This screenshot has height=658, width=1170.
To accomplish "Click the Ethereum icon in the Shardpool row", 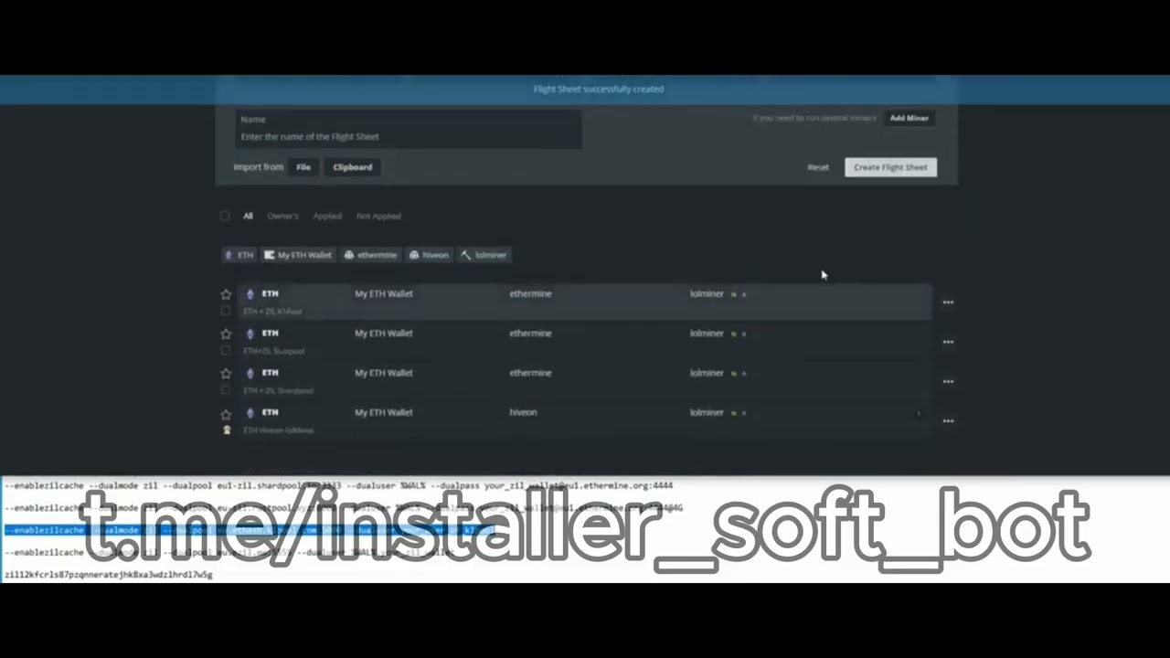I will [250, 373].
